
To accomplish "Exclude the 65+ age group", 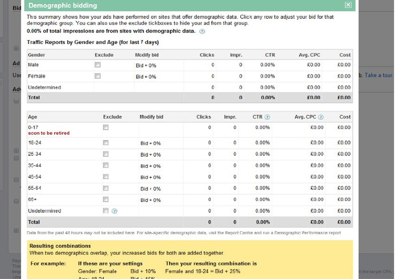I will pyautogui.click(x=106, y=199).
